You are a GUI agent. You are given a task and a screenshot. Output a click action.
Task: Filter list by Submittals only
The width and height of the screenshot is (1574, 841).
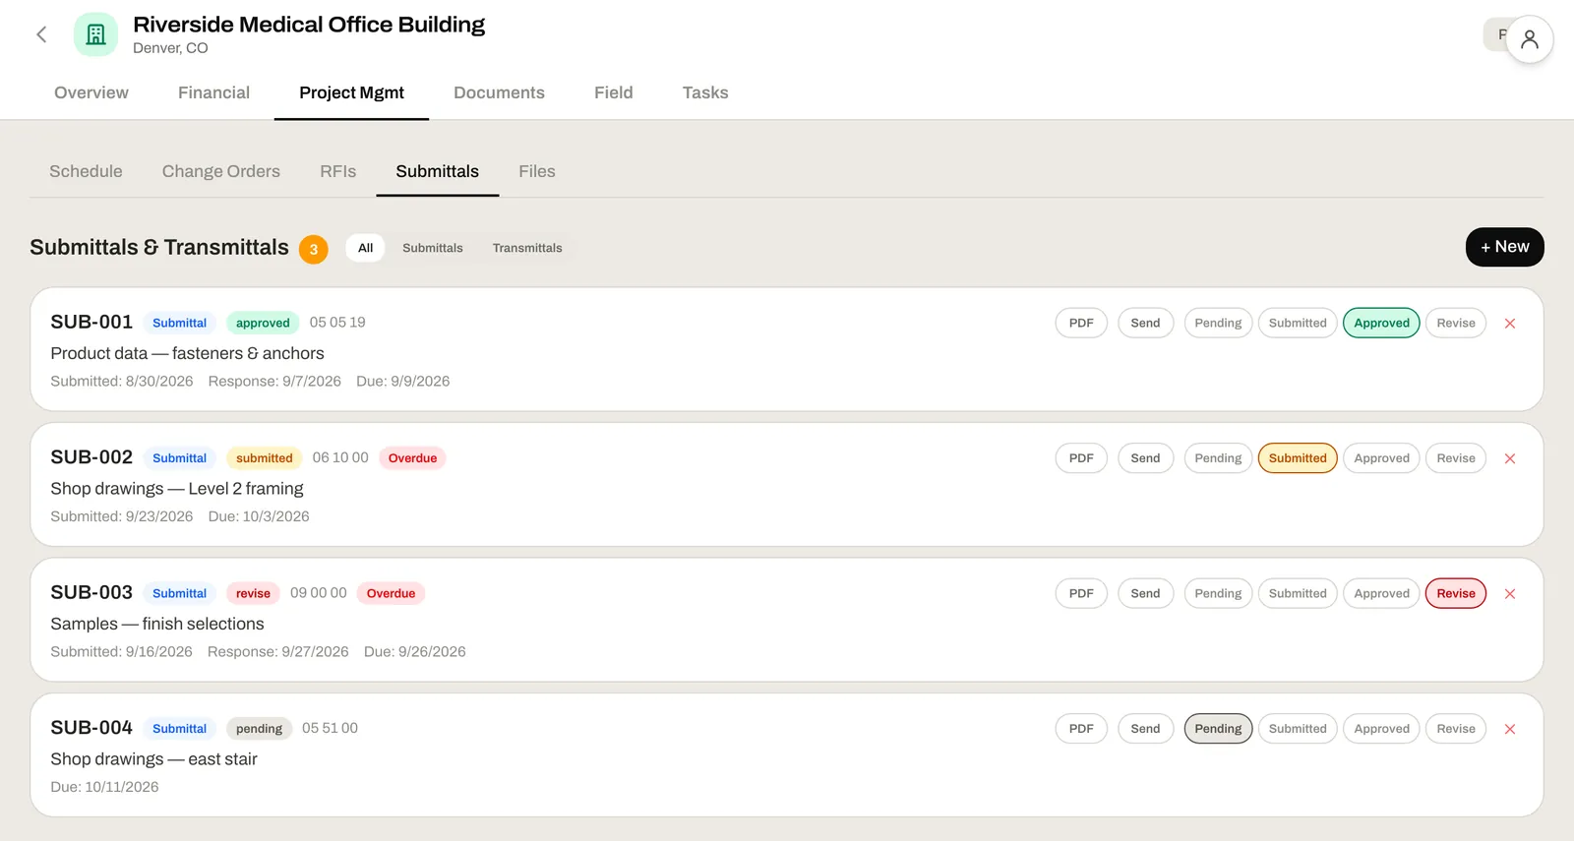click(x=432, y=248)
